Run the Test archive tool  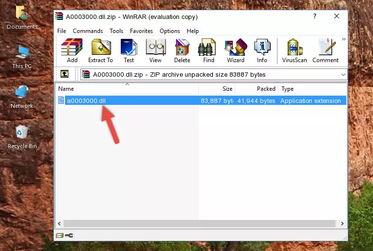pyautogui.click(x=129, y=50)
